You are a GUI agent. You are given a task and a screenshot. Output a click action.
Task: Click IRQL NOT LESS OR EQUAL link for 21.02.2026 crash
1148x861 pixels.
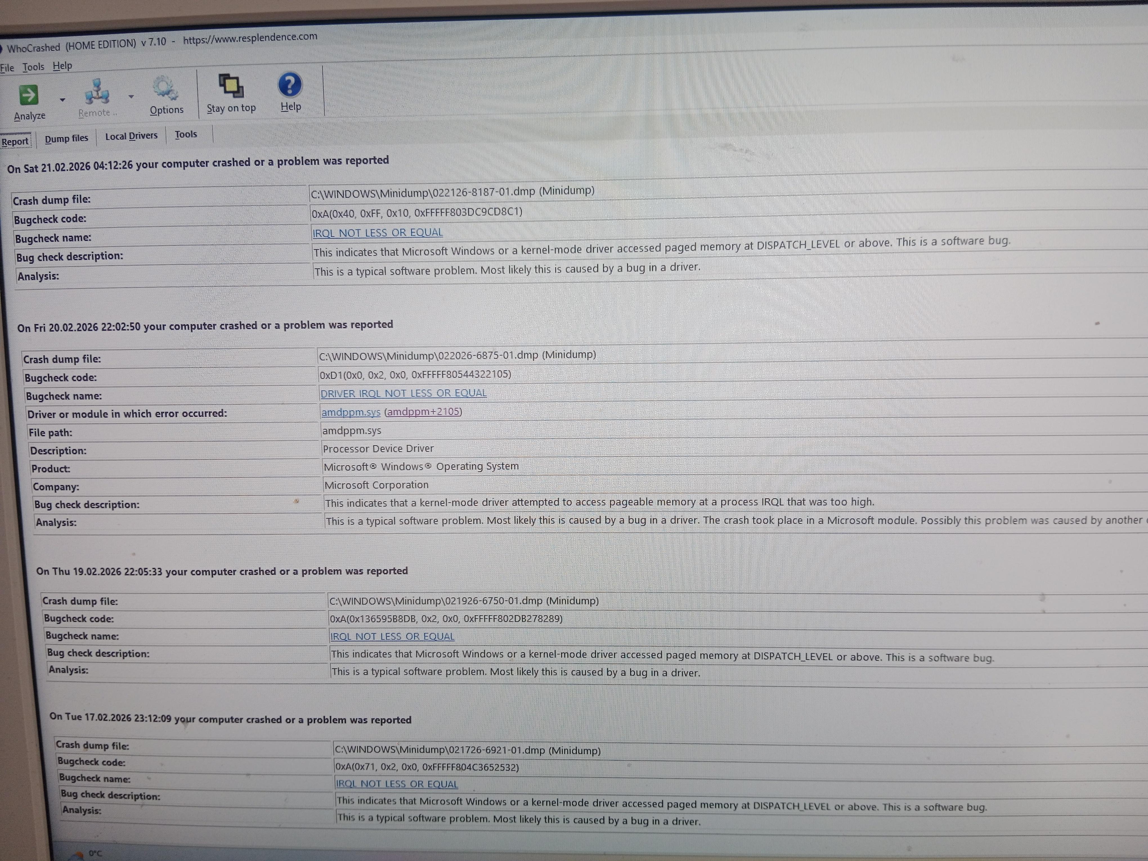pos(377,232)
